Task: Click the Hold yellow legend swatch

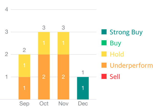Action: [104, 54]
